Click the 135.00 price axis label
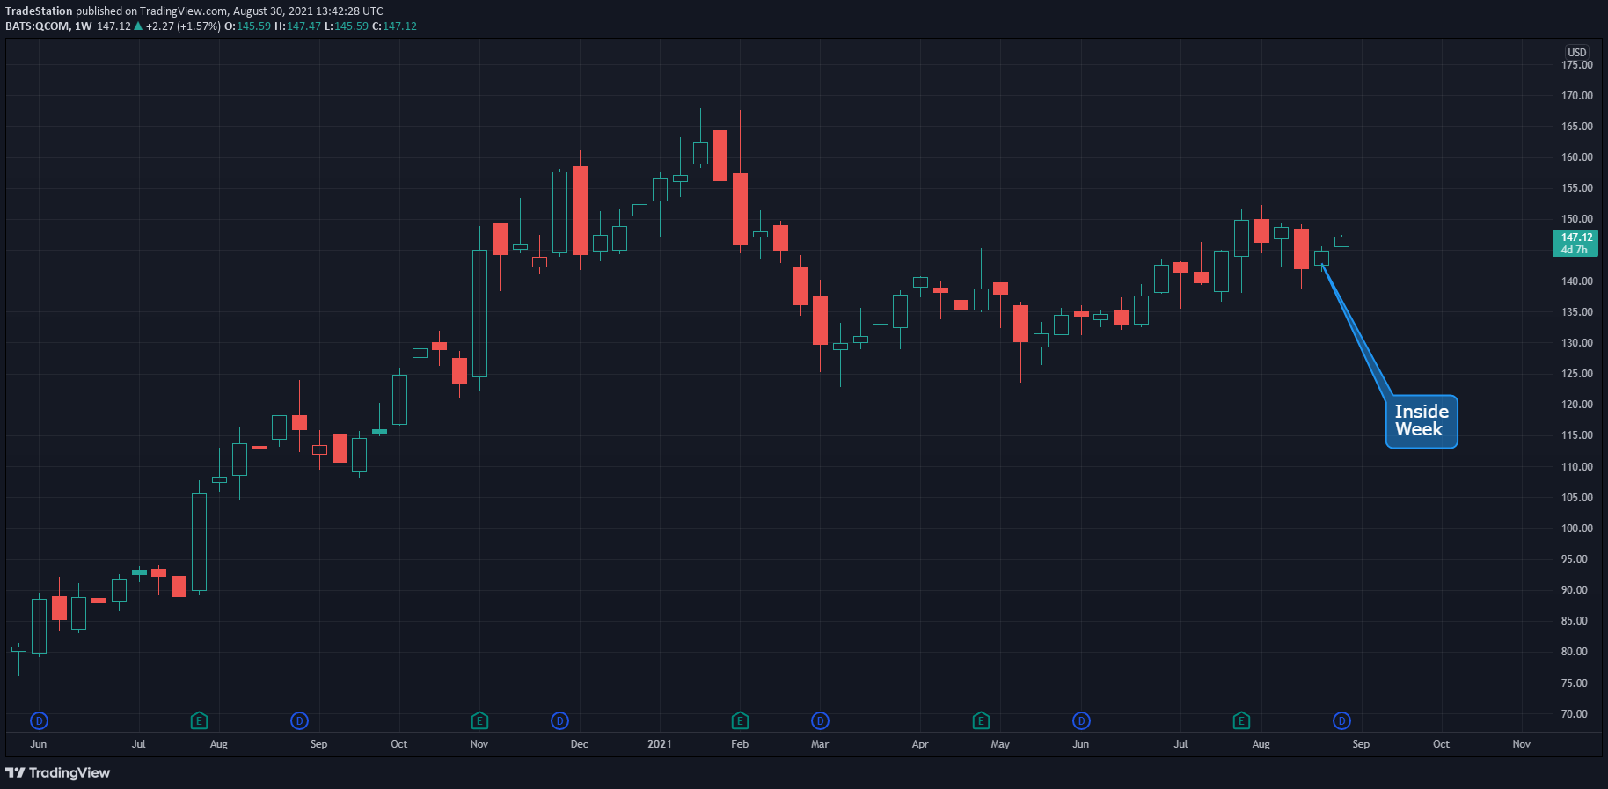 [x=1577, y=312]
